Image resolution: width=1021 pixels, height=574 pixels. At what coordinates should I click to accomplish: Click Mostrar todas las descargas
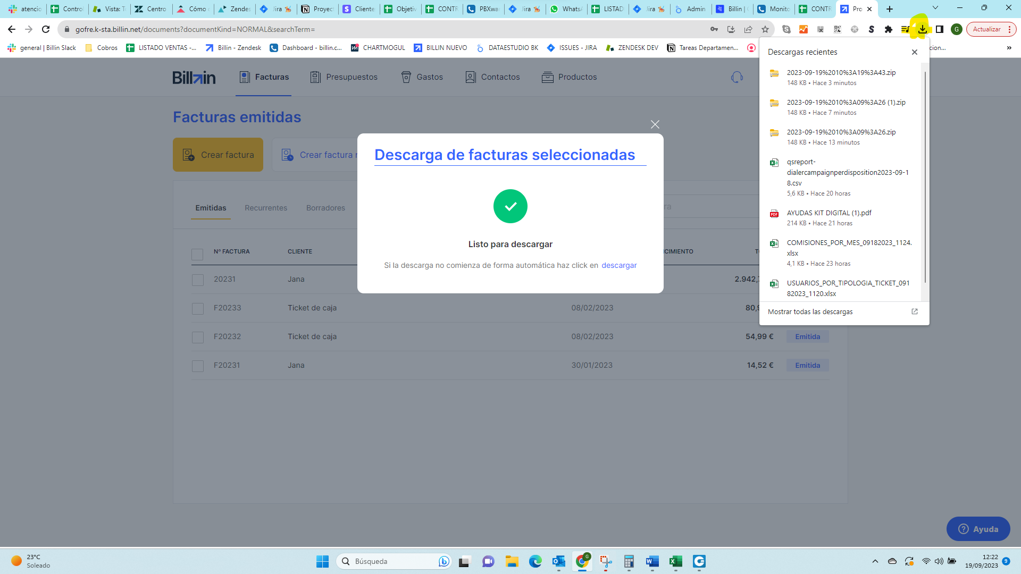coord(810,312)
